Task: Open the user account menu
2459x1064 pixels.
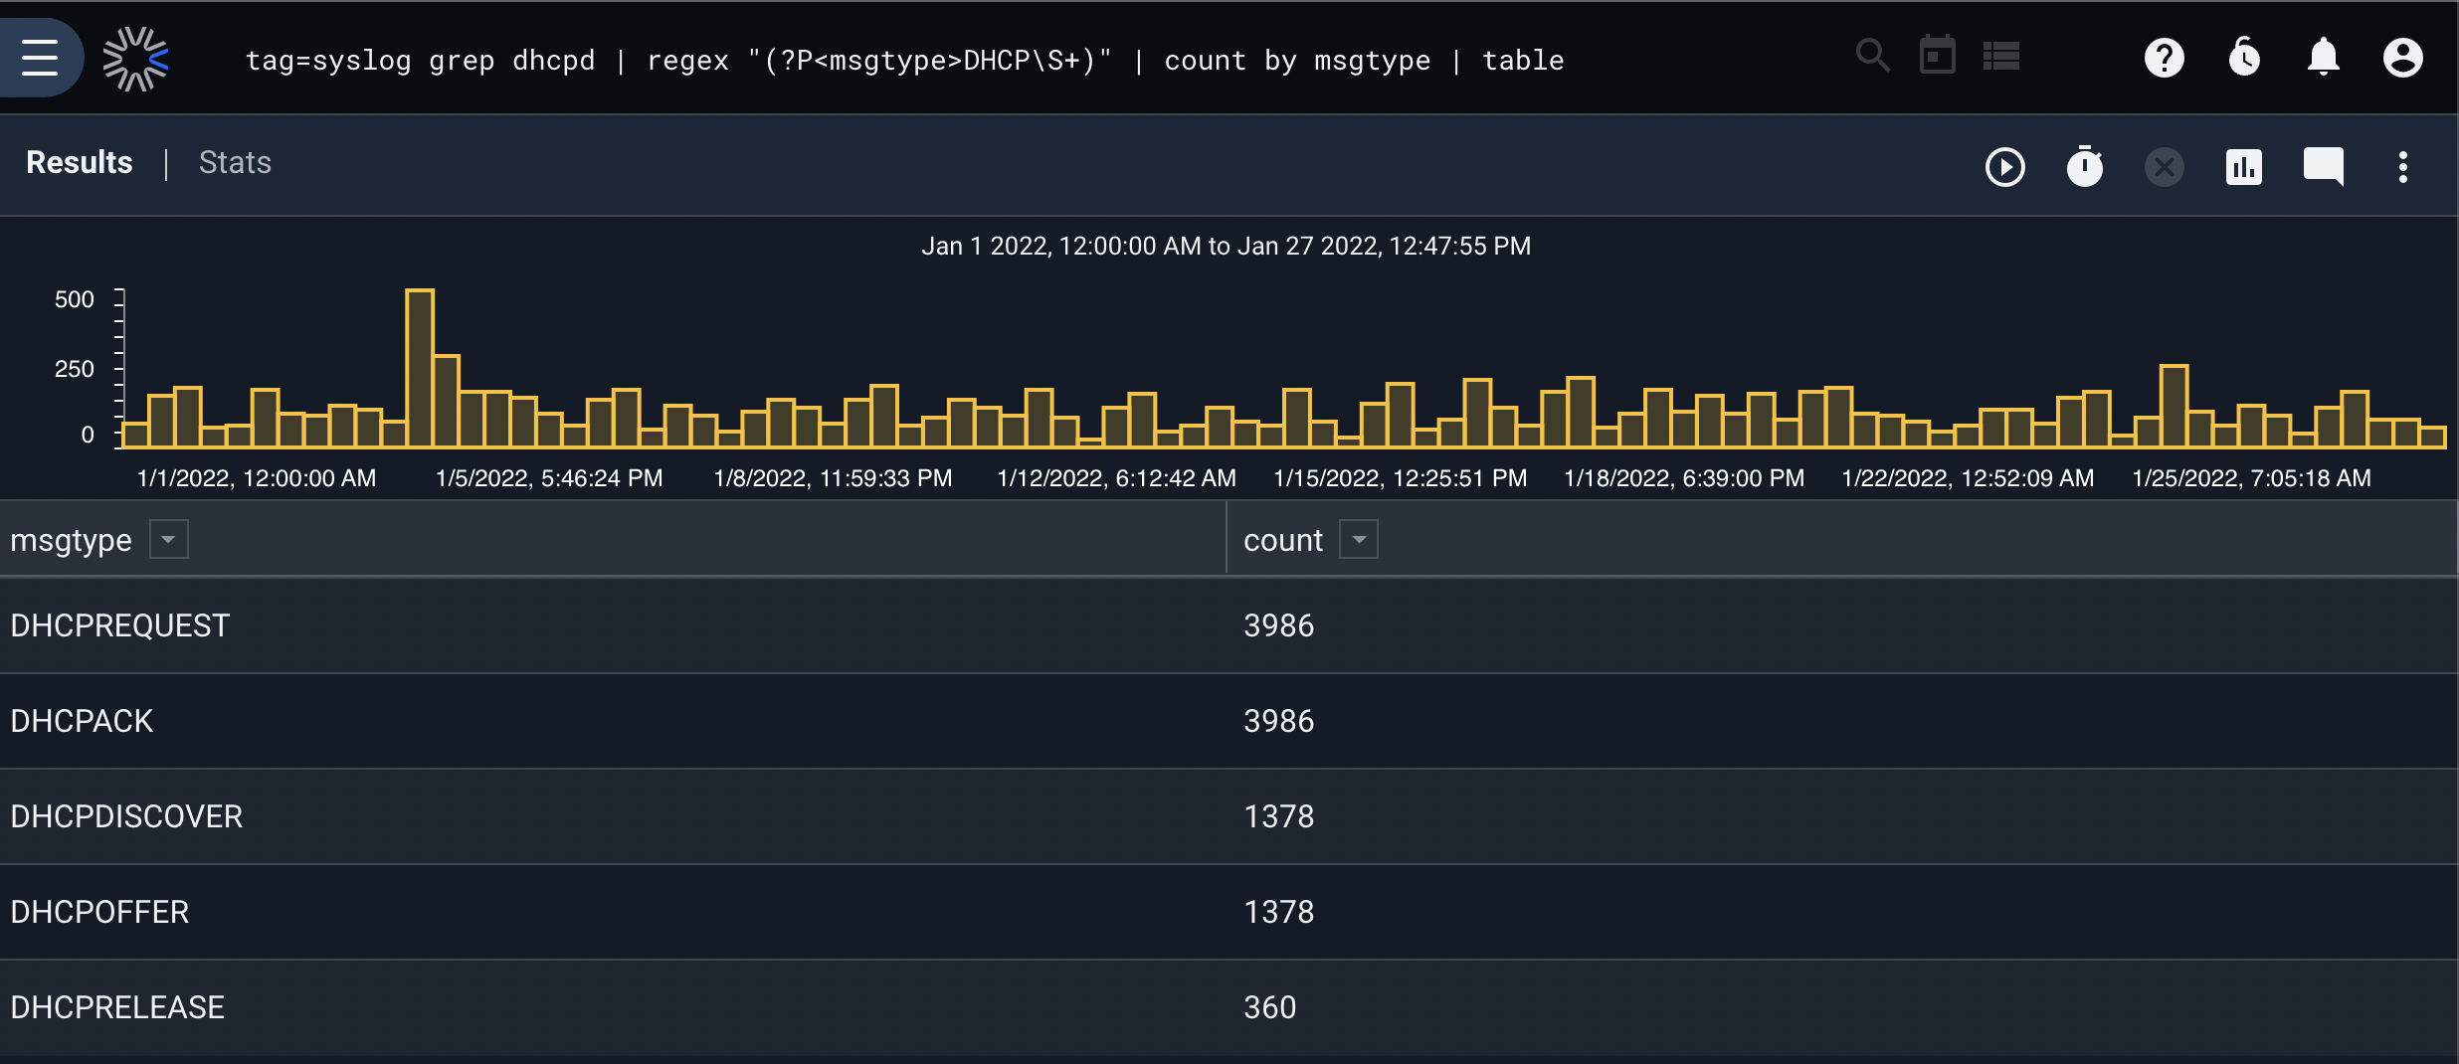Action: (2403, 58)
